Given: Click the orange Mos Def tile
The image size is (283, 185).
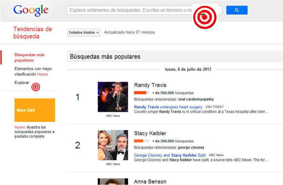Looking at the screenshot, I should click(x=35, y=110).
